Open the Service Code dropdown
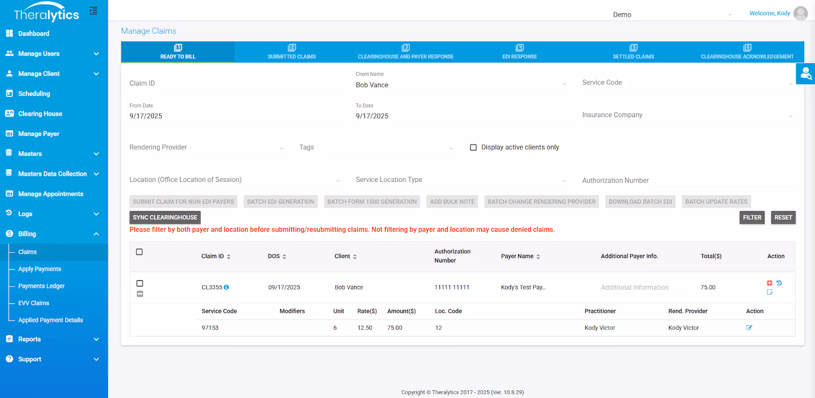This screenshot has width=815, height=398. [x=688, y=83]
